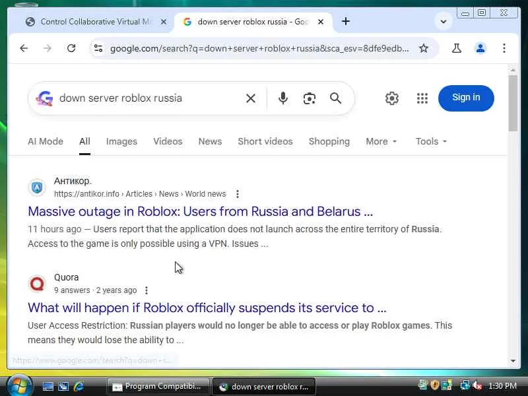Switch to Images results

point(121,141)
